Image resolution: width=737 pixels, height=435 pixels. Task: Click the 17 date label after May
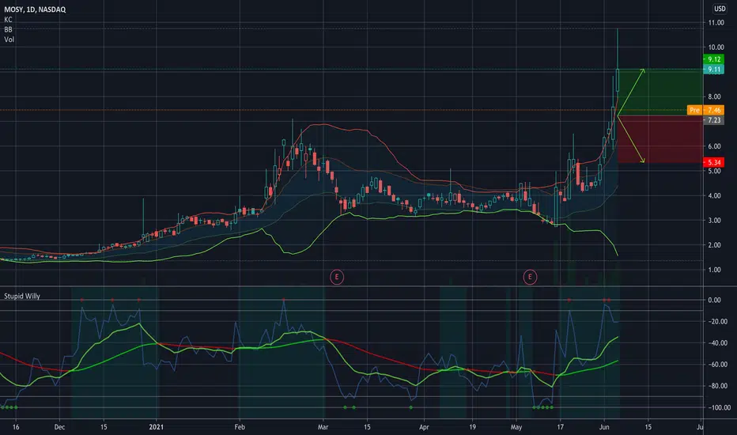coord(561,427)
